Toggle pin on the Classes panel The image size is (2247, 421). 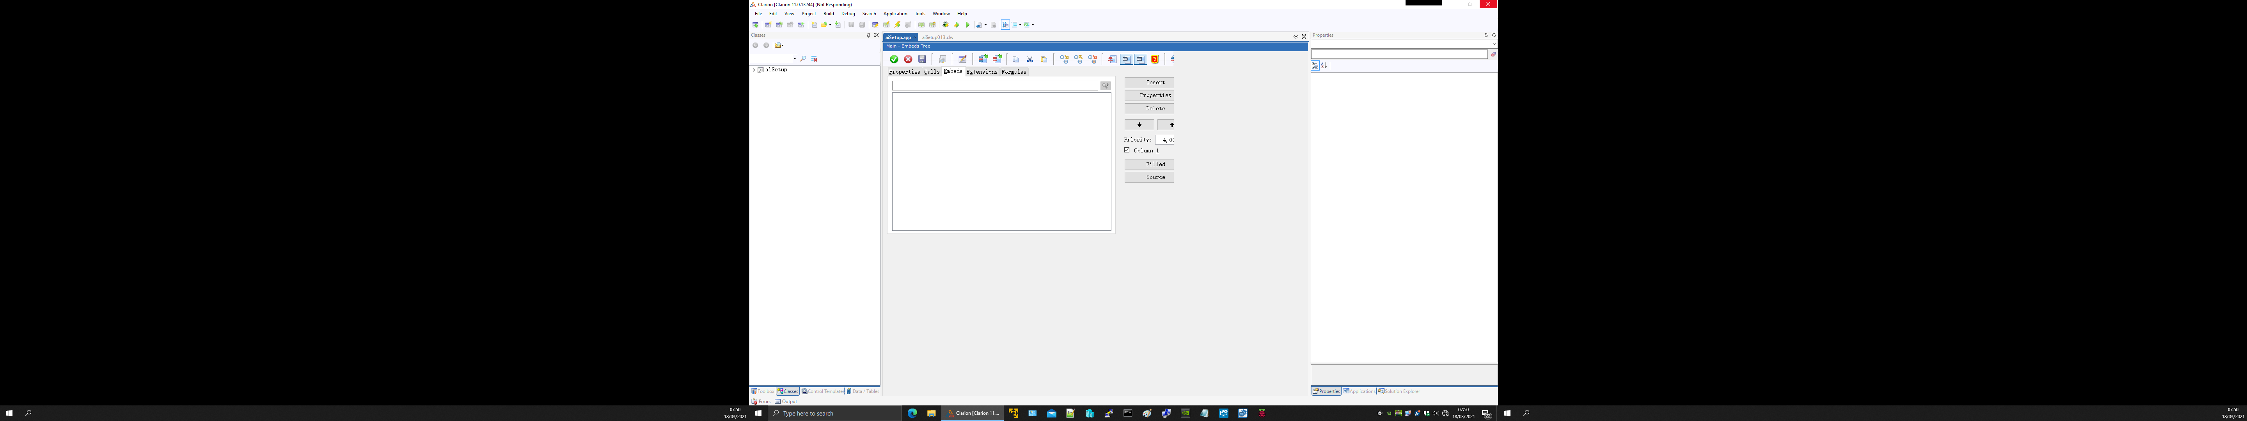click(x=869, y=35)
